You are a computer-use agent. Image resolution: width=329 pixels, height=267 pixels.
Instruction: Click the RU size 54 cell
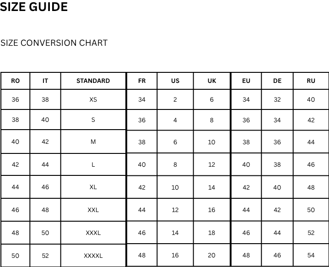point(311,255)
